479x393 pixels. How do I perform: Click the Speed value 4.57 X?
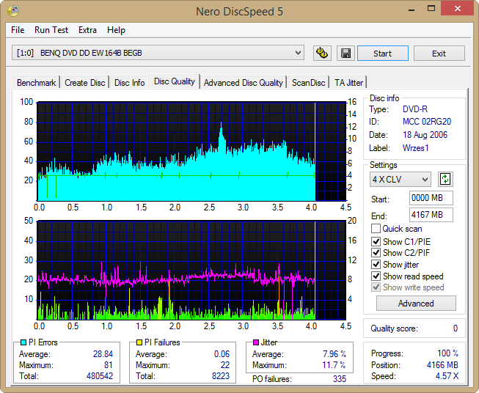click(447, 376)
